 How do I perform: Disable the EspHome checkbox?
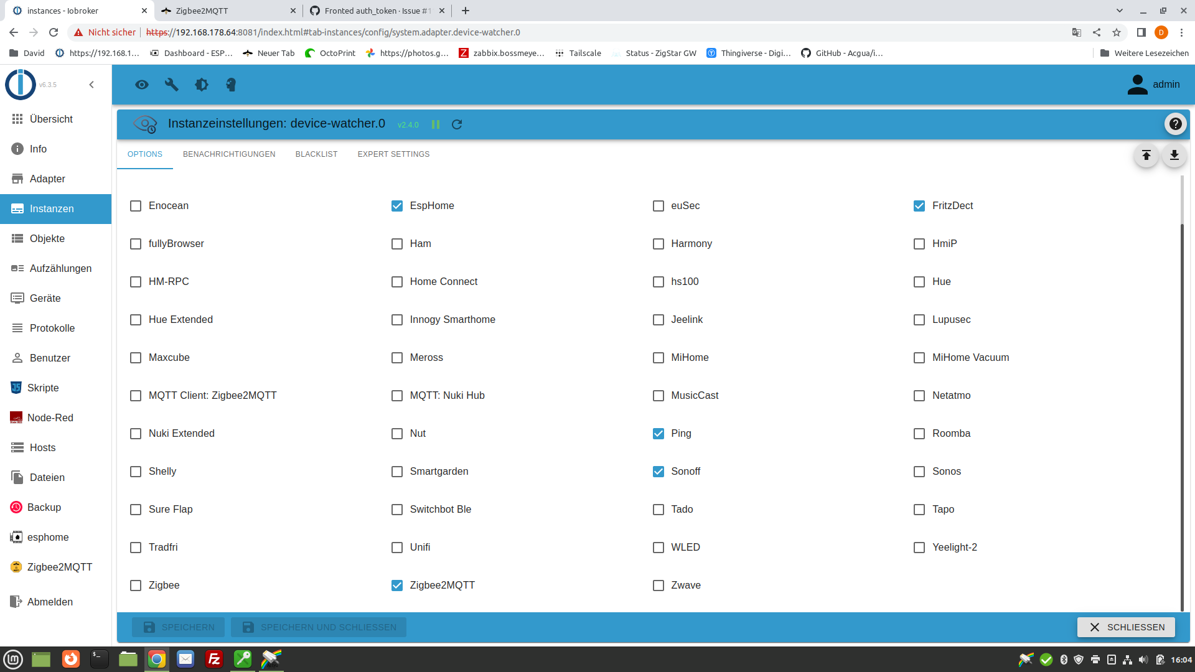pos(397,206)
